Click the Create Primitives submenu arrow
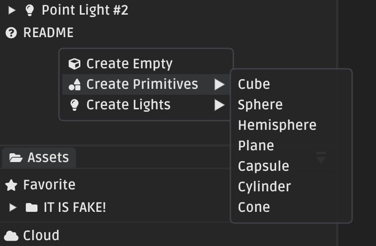This screenshot has height=246, width=376. 219,84
